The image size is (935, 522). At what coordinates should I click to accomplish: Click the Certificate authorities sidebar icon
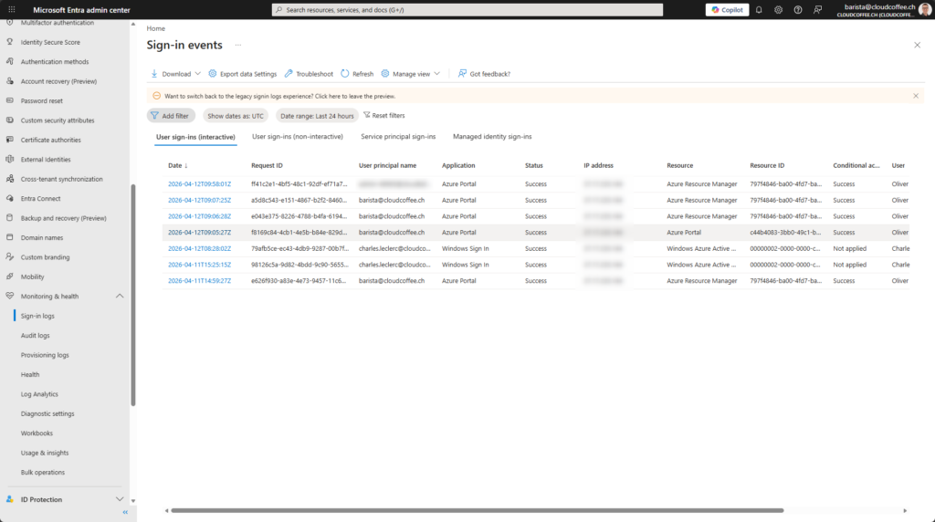pos(9,140)
